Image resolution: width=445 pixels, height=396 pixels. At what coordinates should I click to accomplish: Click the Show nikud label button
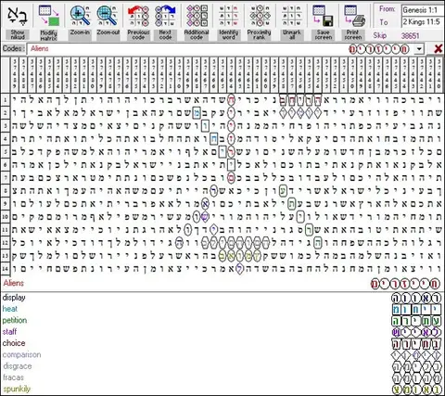(18, 35)
